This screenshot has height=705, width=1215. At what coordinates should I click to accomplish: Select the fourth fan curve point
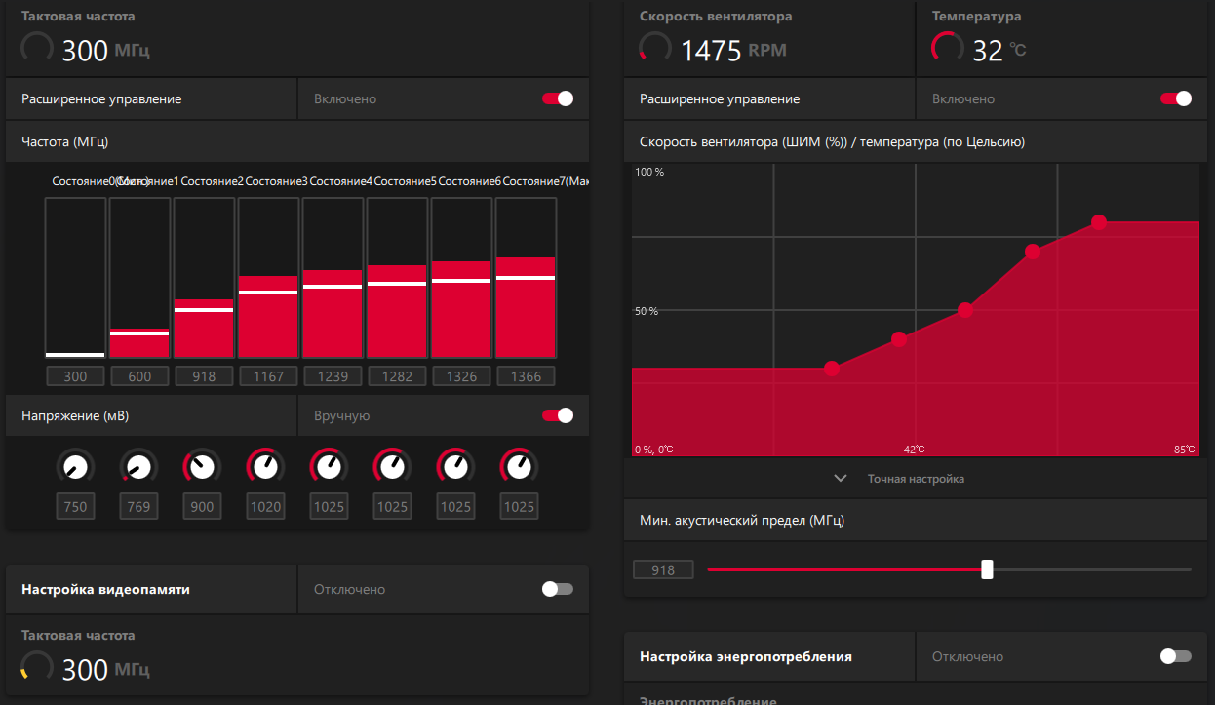click(1033, 252)
